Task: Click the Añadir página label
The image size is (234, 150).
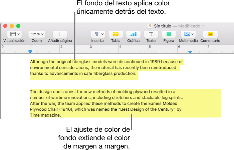Action: pyautogui.click(x=60, y=41)
